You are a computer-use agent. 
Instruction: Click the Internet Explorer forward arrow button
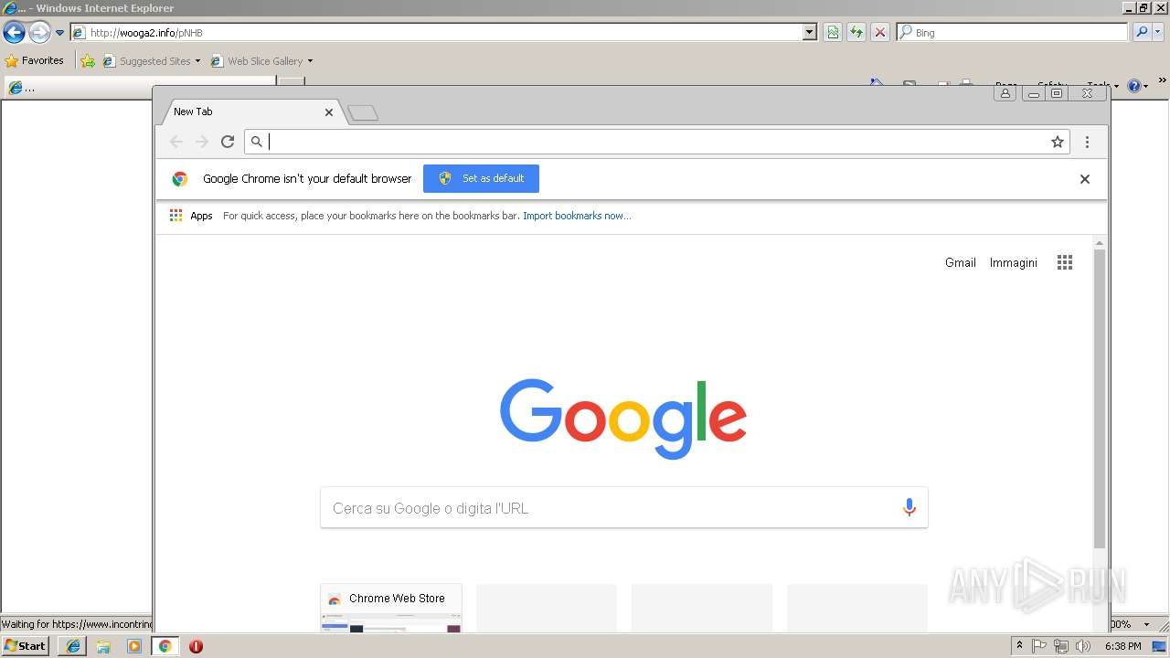[x=39, y=33]
